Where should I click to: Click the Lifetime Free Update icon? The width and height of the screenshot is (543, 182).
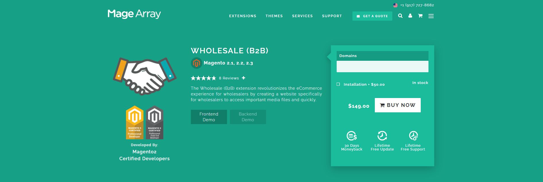382,136
